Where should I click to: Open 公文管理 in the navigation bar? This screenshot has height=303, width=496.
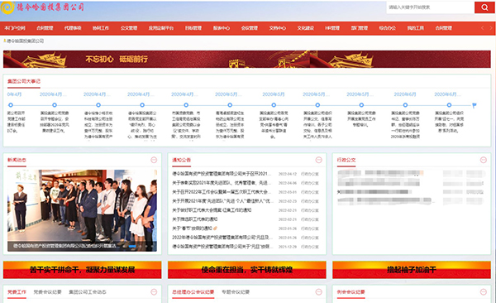click(x=129, y=28)
